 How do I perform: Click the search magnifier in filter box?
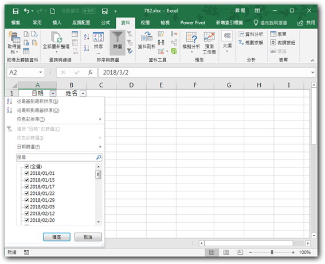point(99,157)
